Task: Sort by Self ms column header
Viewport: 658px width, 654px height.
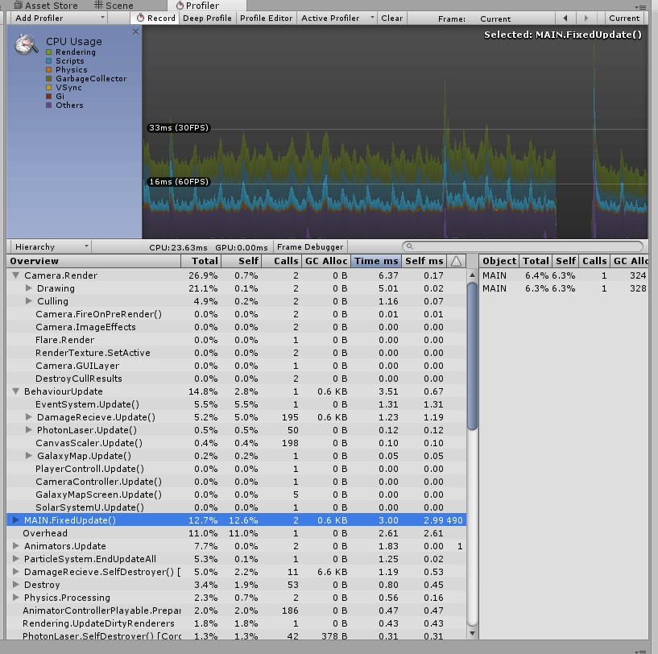Action: coord(424,261)
